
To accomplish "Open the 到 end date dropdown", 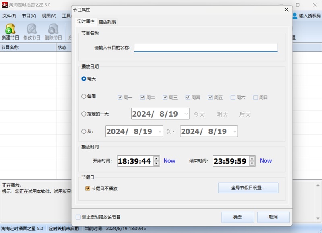I will [x=235, y=131].
